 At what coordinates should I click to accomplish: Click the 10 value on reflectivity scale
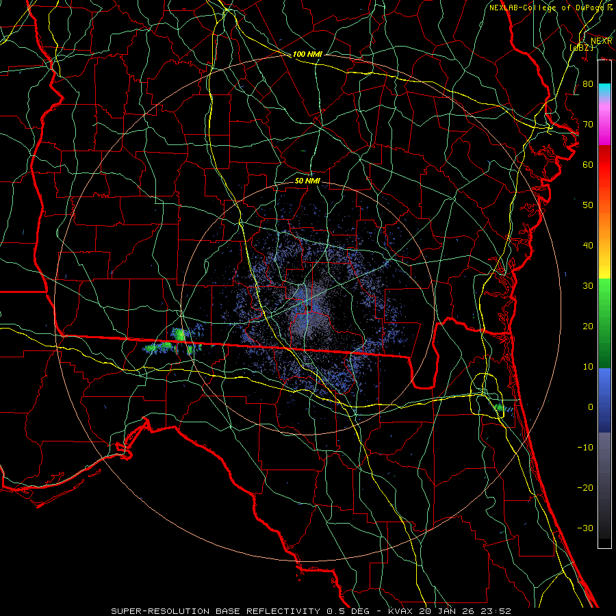tap(588, 367)
